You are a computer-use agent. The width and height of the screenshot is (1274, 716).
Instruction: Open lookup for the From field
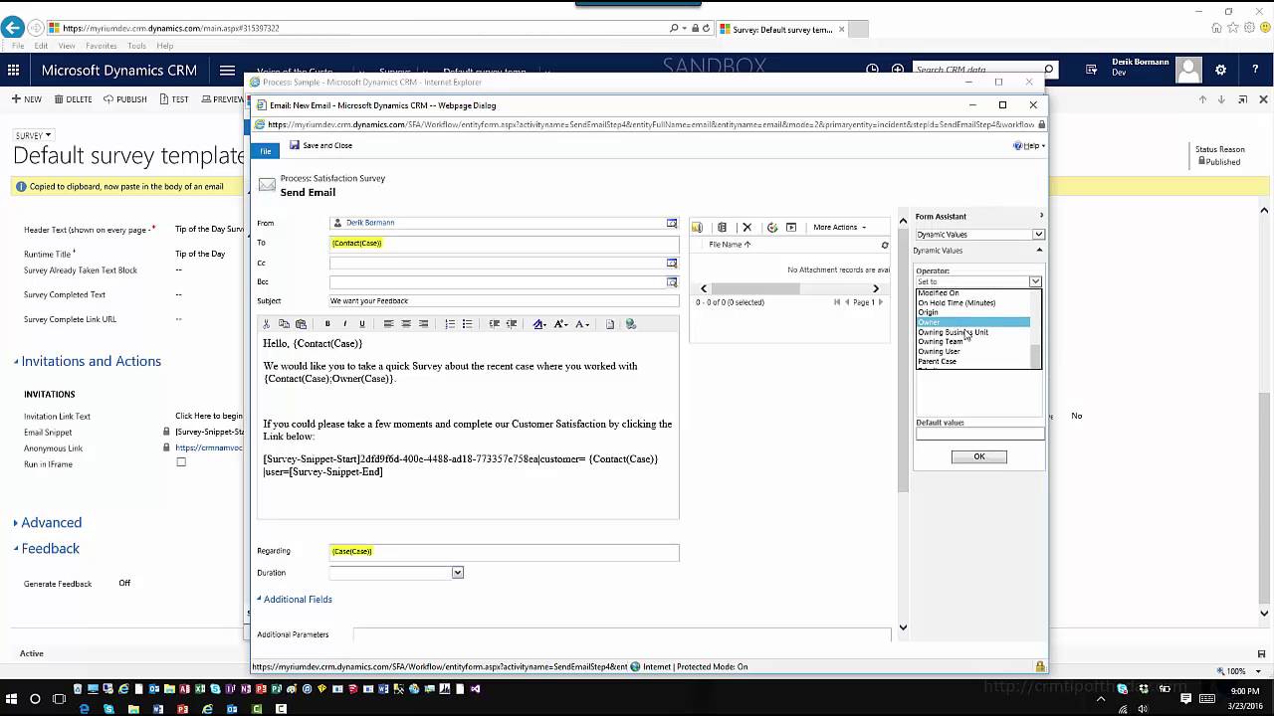[672, 223]
